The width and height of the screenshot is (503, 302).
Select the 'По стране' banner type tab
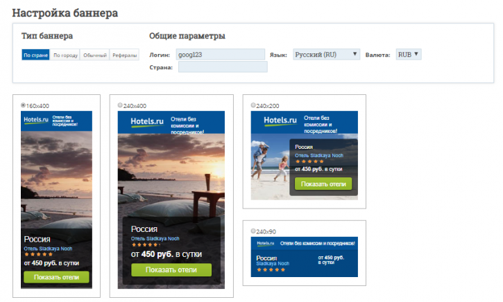coord(35,55)
